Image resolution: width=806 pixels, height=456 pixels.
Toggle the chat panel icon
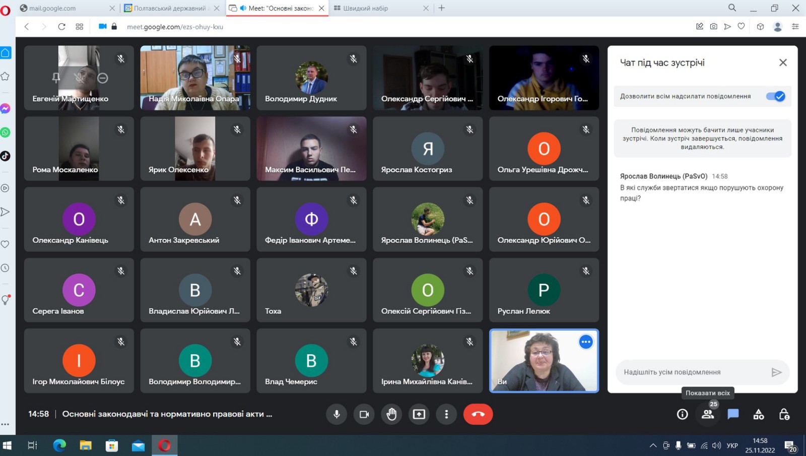(733, 414)
